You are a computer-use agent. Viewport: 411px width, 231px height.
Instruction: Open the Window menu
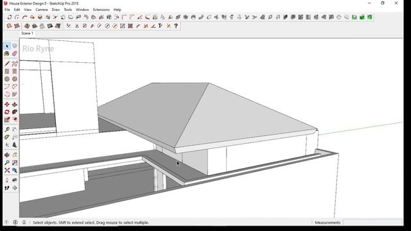point(82,10)
